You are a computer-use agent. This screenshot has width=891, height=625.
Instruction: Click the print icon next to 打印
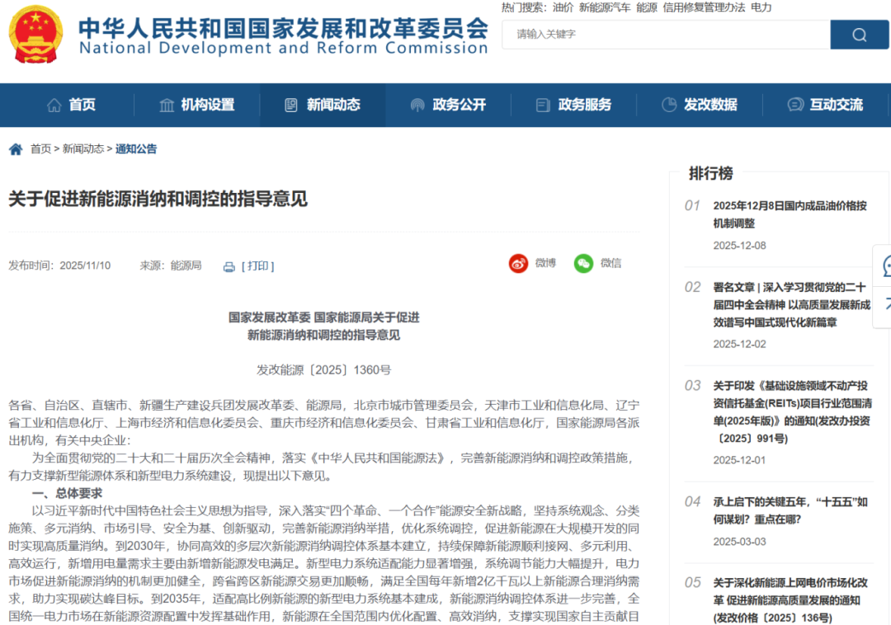229,266
